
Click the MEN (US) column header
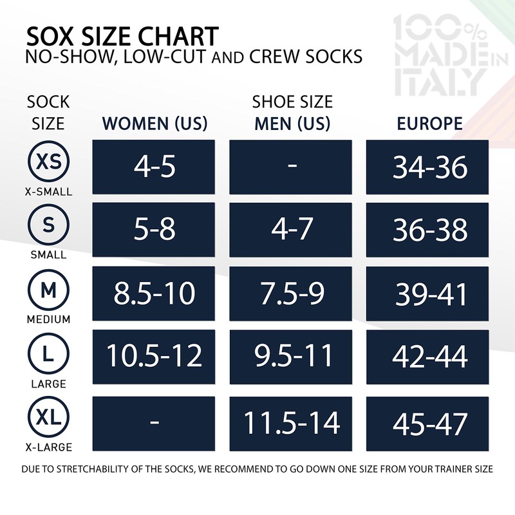[292, 123]
